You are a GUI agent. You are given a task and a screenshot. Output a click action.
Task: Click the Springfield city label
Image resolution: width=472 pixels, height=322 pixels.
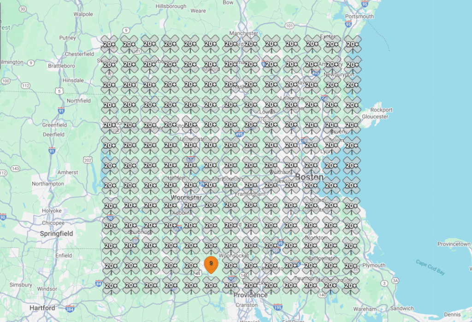coord(56,234)
